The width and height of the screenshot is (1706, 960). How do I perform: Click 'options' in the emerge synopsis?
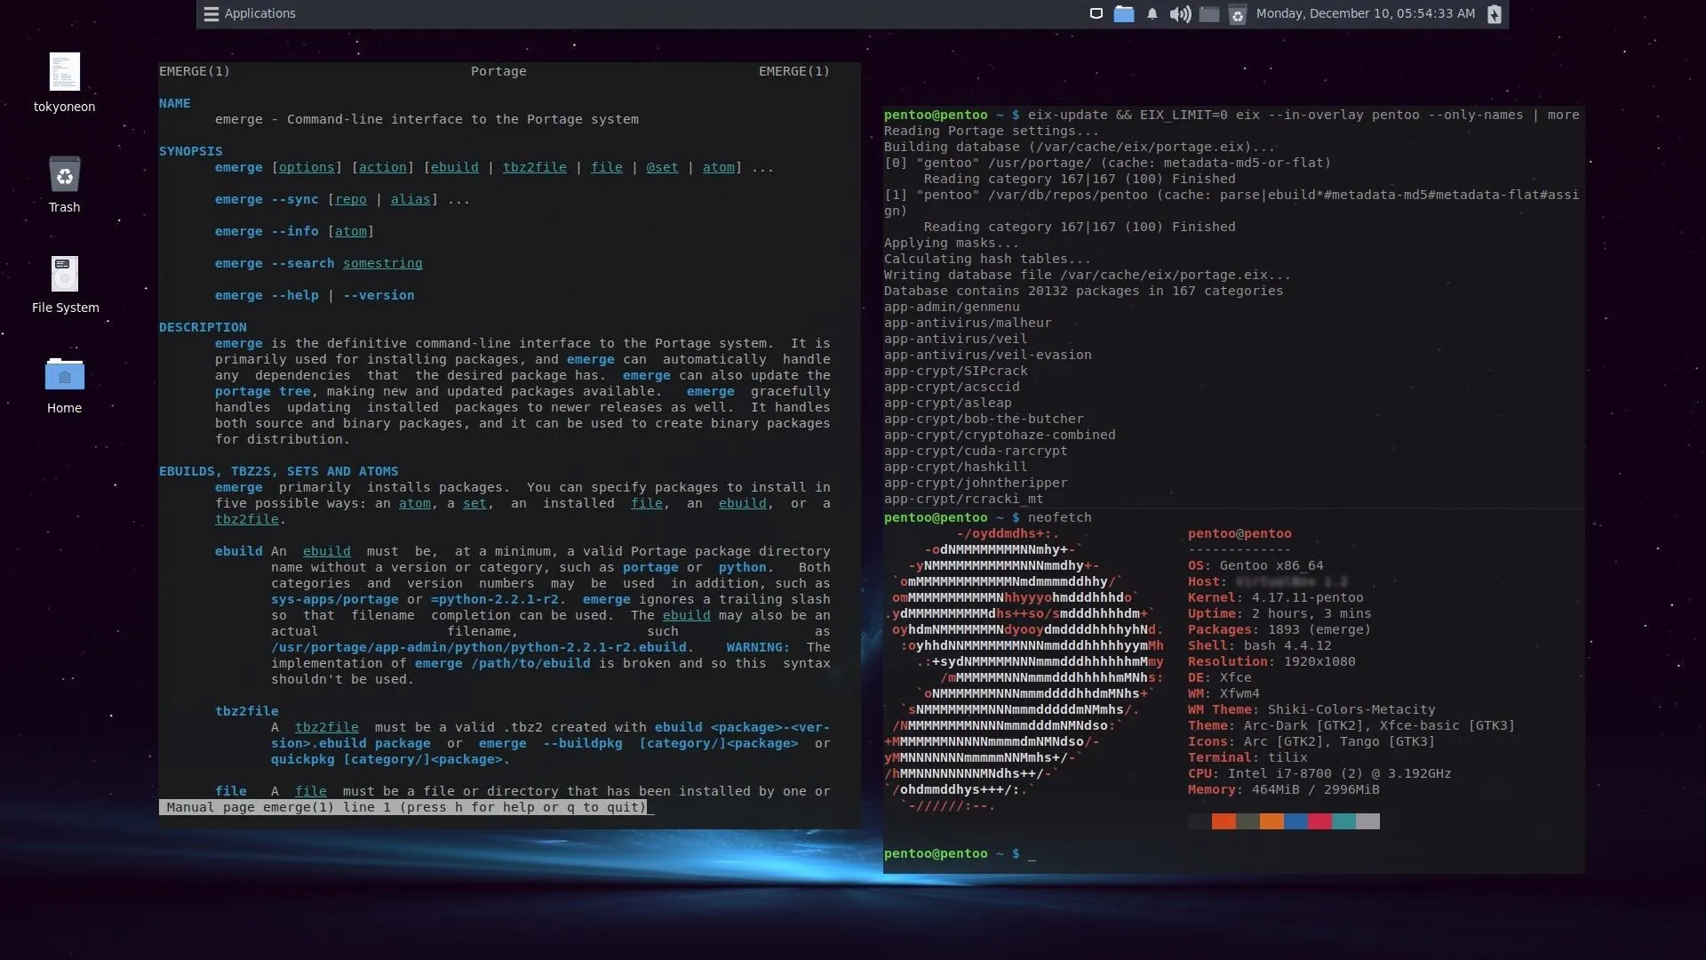(x=307, y=168)
